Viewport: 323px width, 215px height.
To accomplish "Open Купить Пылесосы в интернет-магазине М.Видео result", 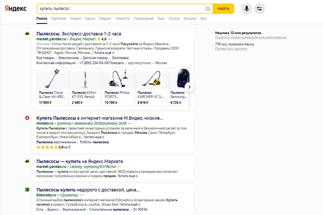I will [100, 118].
